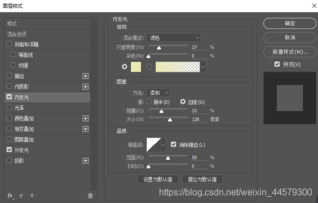Click the plus icon beside 内阴影
Image resolution: width=318 pixels, height=203 pixels.
(x=86, y=87)
